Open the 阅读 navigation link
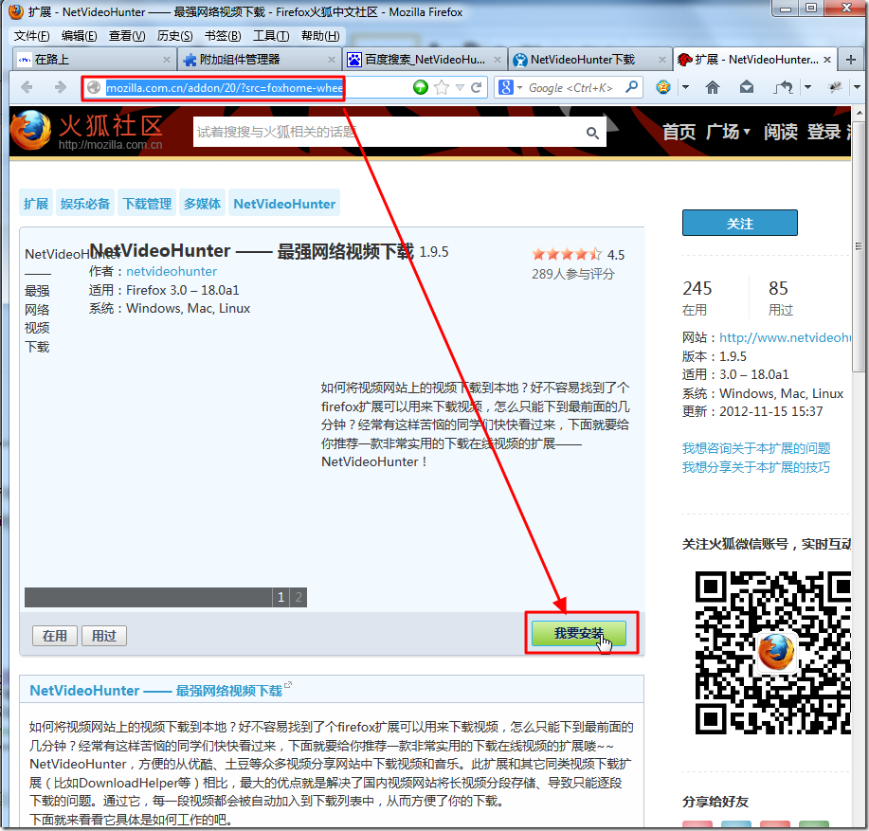The image size is (869, 831). click(780, 132)
